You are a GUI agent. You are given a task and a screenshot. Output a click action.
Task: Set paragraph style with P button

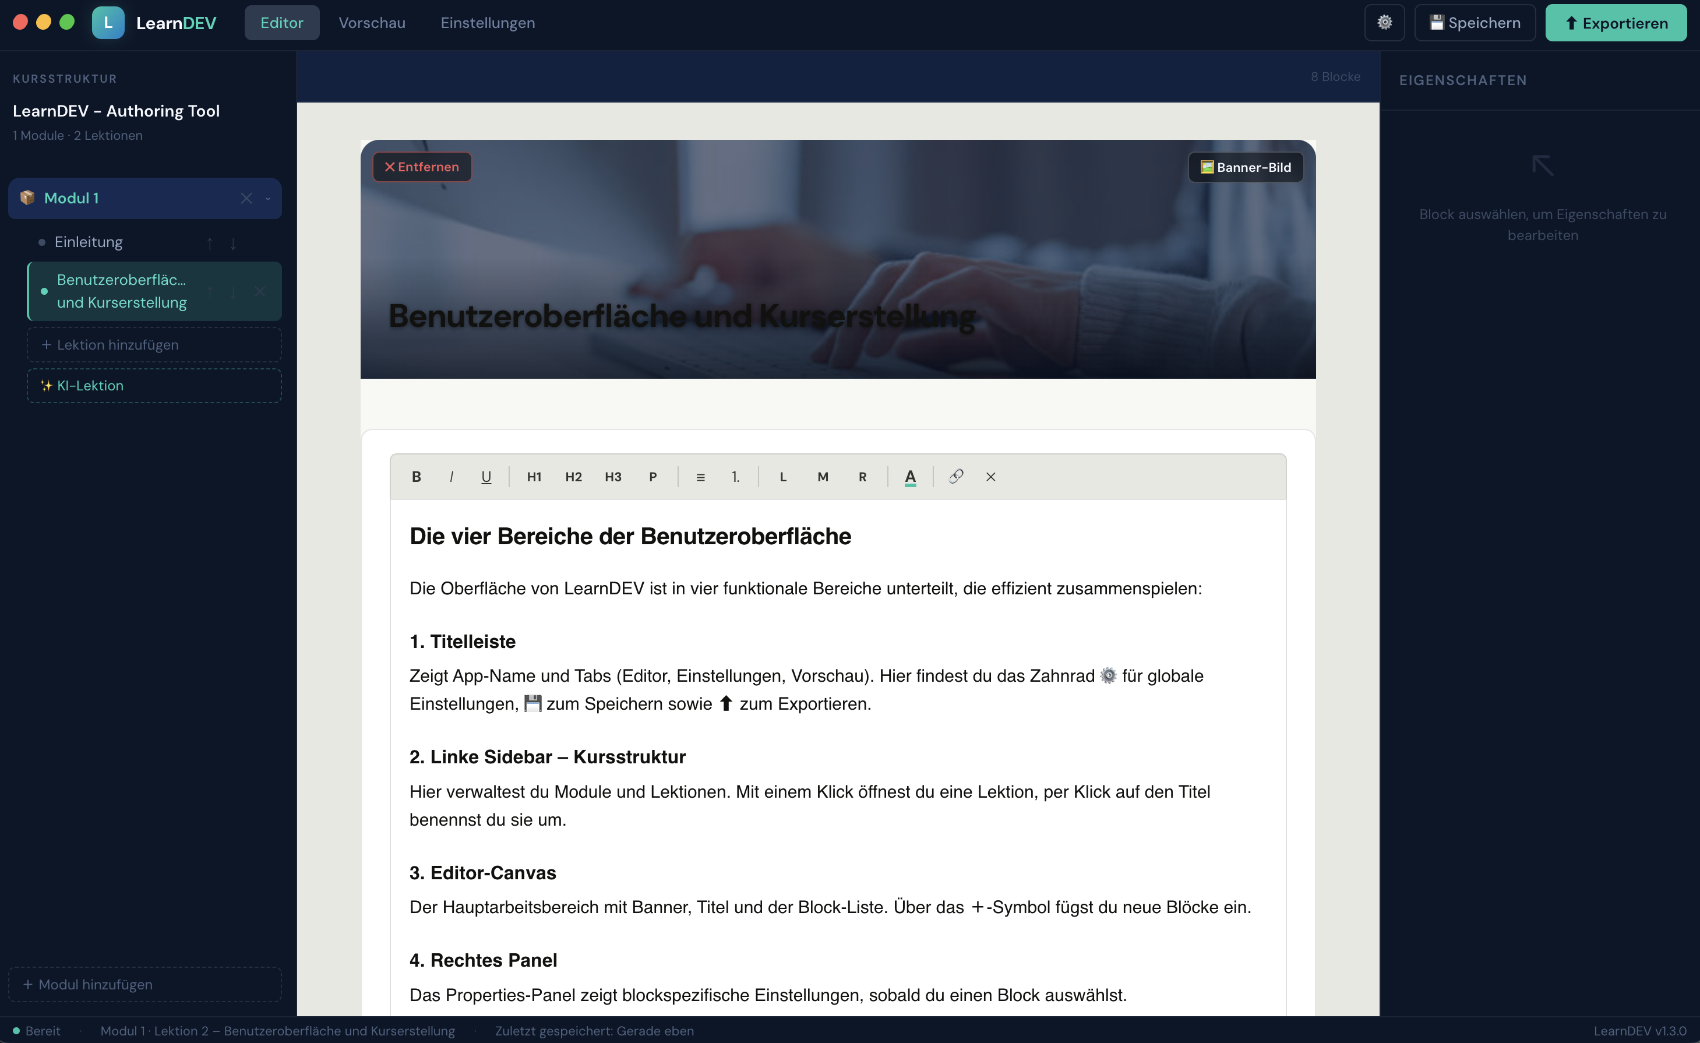(x=653, y=477)
